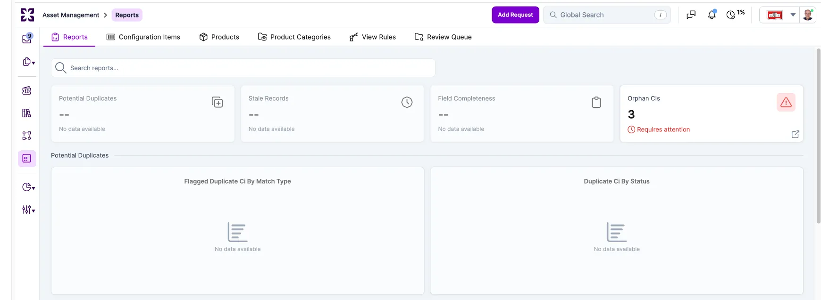821x300 pixels.
Task: Click empty-chart icon in Duplicate Ci By Status
Action: click(617, 232)
